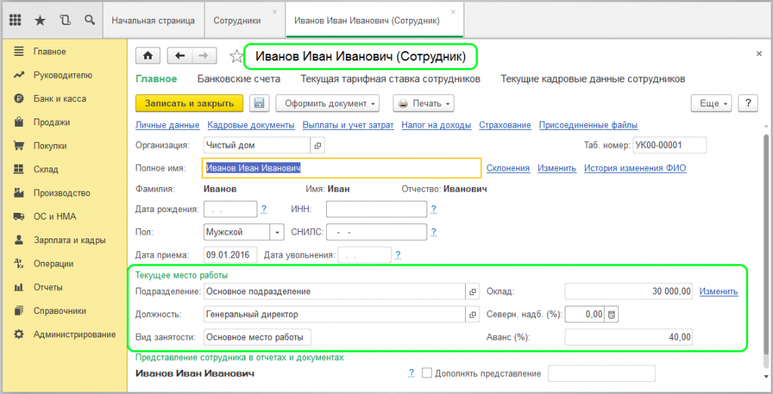Add form to favorites with star icon
This screenshot has width=773, height=394.
click(236, 57)
